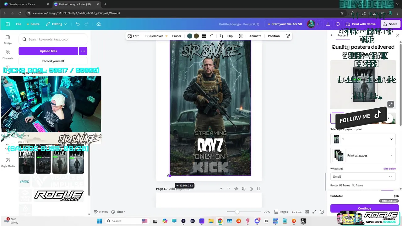Open the Size guide link
This screenshot has width=402, height=226.
pyautogui.click(x=389, y=169)
